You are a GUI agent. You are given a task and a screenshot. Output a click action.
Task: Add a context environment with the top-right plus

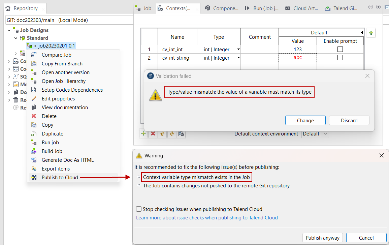(x=371, y=33)
